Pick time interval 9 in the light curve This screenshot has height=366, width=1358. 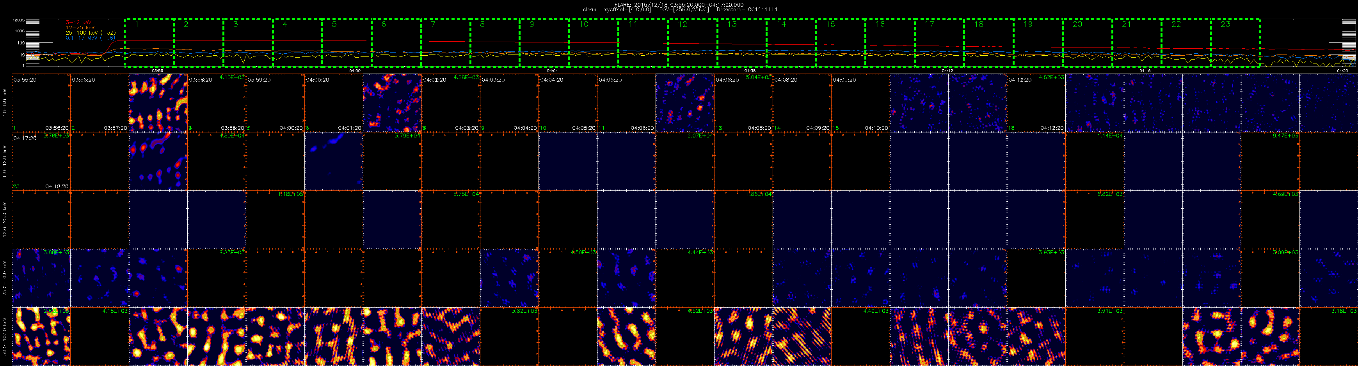tap(544, 43)
